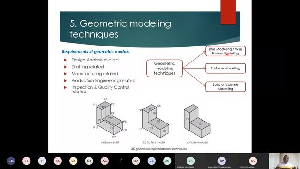Viewport: 300px width, 169px height.
Task: Click the bullet "Drafting related"
Action: point(88,67)
